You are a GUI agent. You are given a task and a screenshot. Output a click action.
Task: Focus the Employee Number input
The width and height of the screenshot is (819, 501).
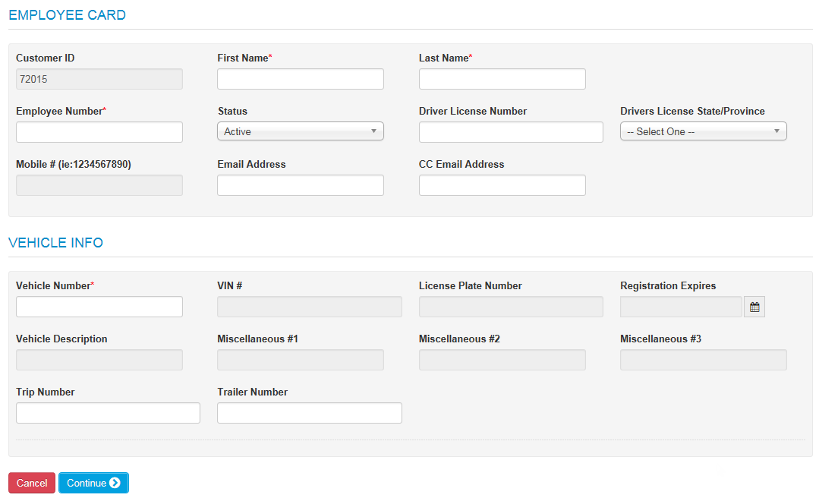point(99,131)
